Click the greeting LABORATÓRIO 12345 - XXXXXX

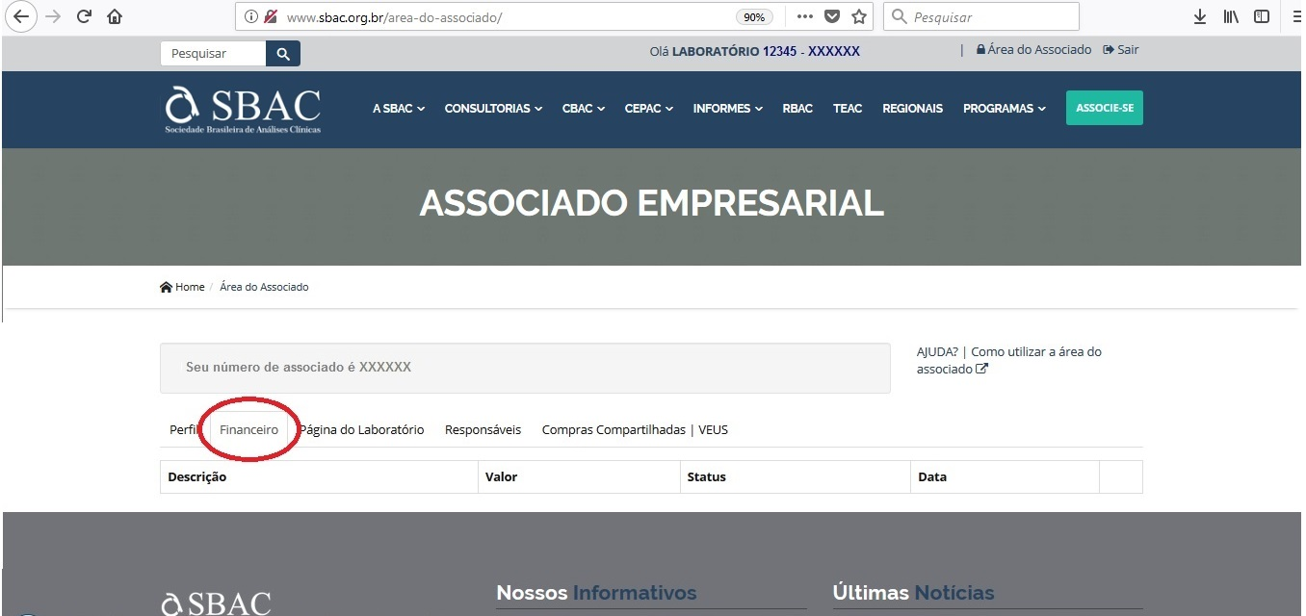click(x=766, y=51)
